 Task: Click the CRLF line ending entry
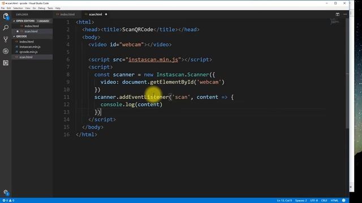click(x=324, y=201)
